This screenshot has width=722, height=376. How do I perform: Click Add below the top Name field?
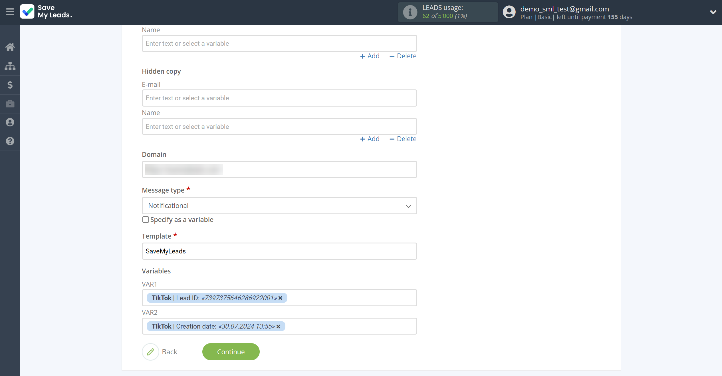[370, 56]
